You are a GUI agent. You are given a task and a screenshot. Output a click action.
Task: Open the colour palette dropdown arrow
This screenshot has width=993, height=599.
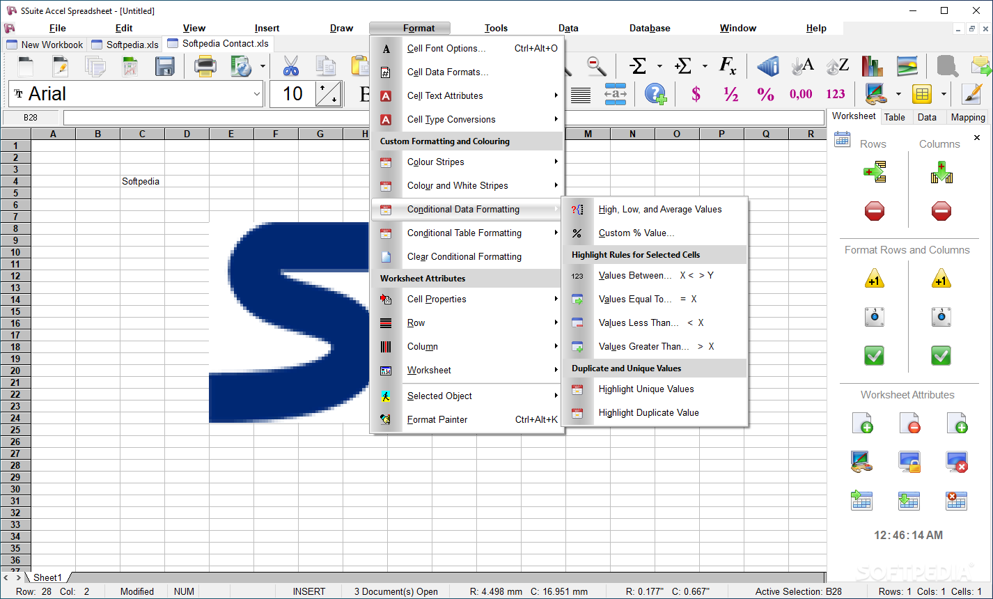click(x=898, y=94)
